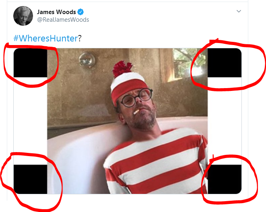This screenshot has height=212, width=266.
Task: Open James Woods' profile avatar photo
Action: (x=23, y=16)
